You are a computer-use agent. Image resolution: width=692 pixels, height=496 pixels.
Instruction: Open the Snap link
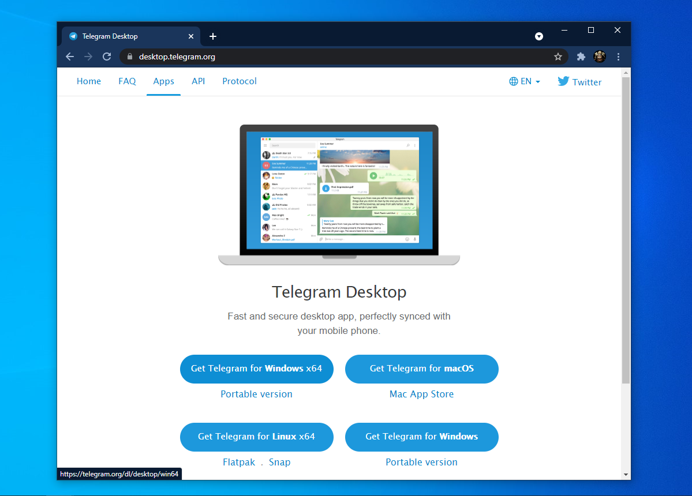coord(279,462)
